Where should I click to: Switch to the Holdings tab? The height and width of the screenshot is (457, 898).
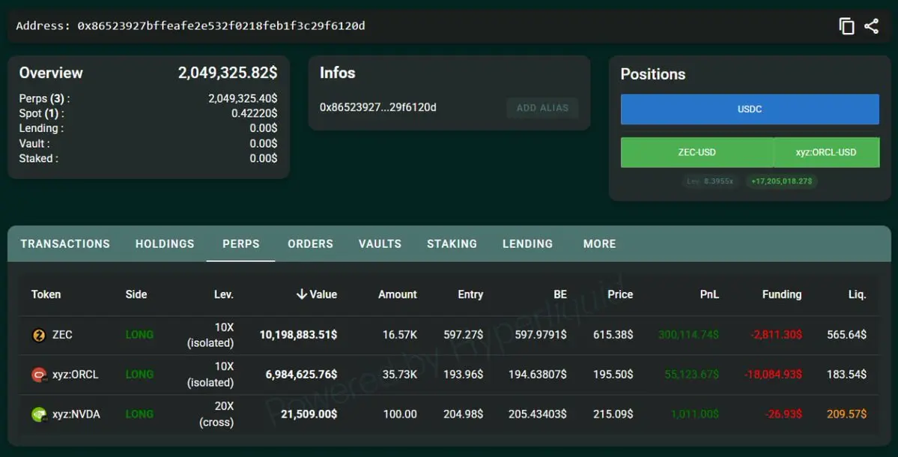[x=165, y=244]
